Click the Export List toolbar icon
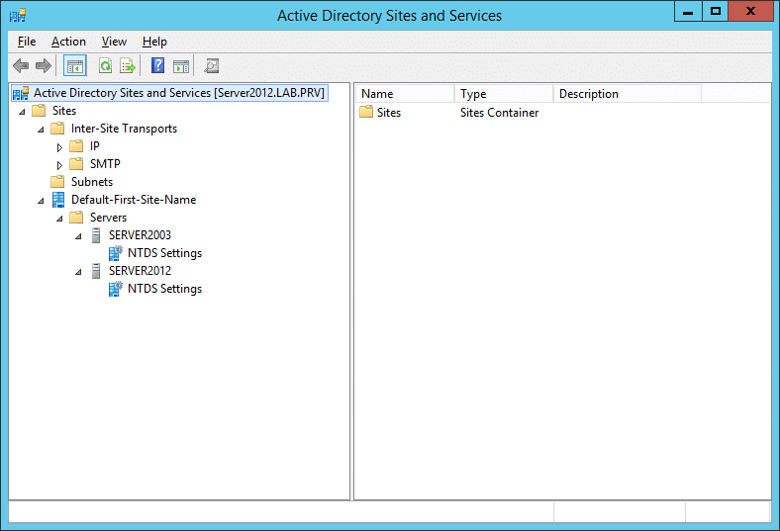Screen dimensions: 780x531 click(x=128, y=65)
